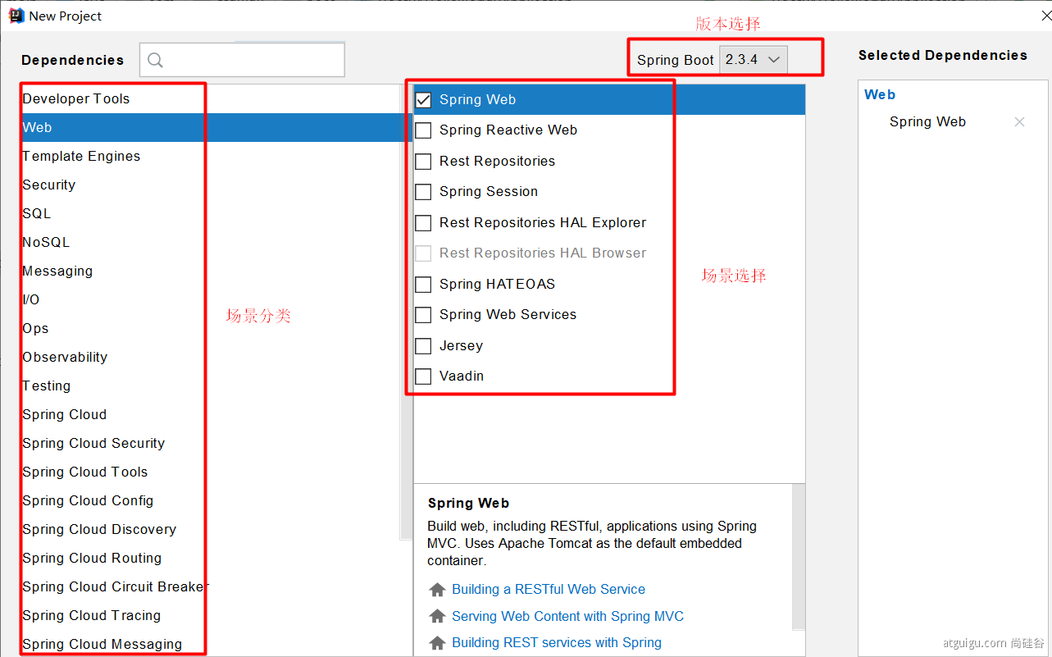Check the Jersey dependency box
The height and width of the screenshot is (657, 1052).
[423, 346]
